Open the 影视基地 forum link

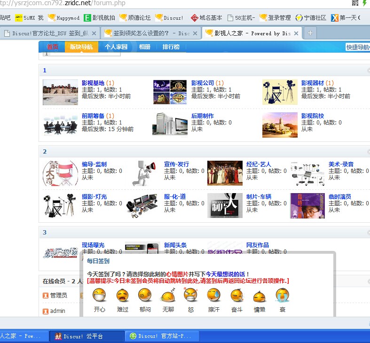93,83
